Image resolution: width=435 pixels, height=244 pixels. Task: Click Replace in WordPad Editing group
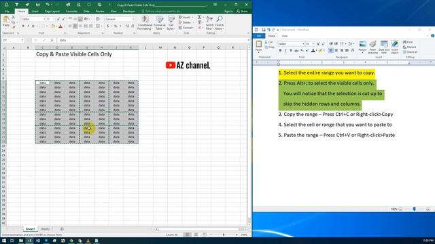pyautogui.click(x=409, y=47)
